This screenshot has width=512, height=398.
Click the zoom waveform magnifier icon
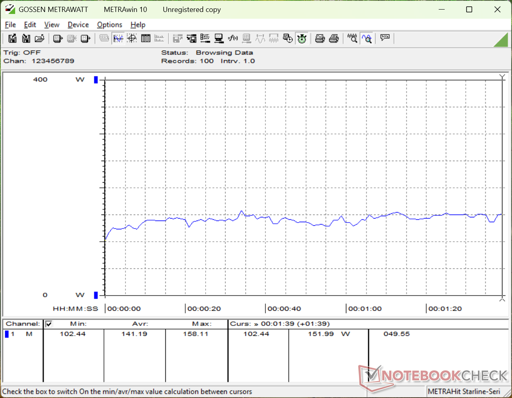coord(352,38)
